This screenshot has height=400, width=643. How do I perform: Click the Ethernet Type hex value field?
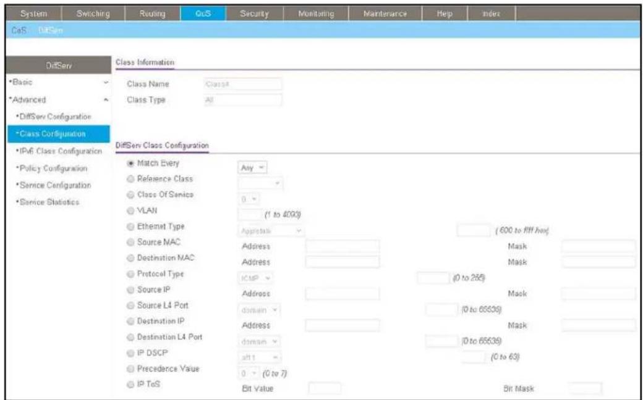pos(474,230)
